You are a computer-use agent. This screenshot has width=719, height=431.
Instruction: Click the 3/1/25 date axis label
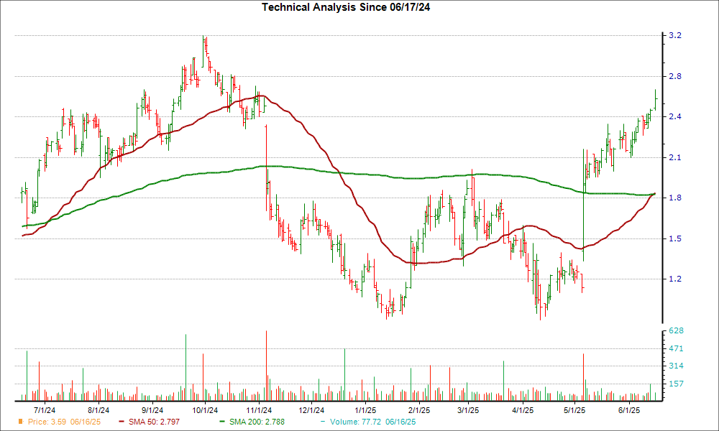(468, 410)
